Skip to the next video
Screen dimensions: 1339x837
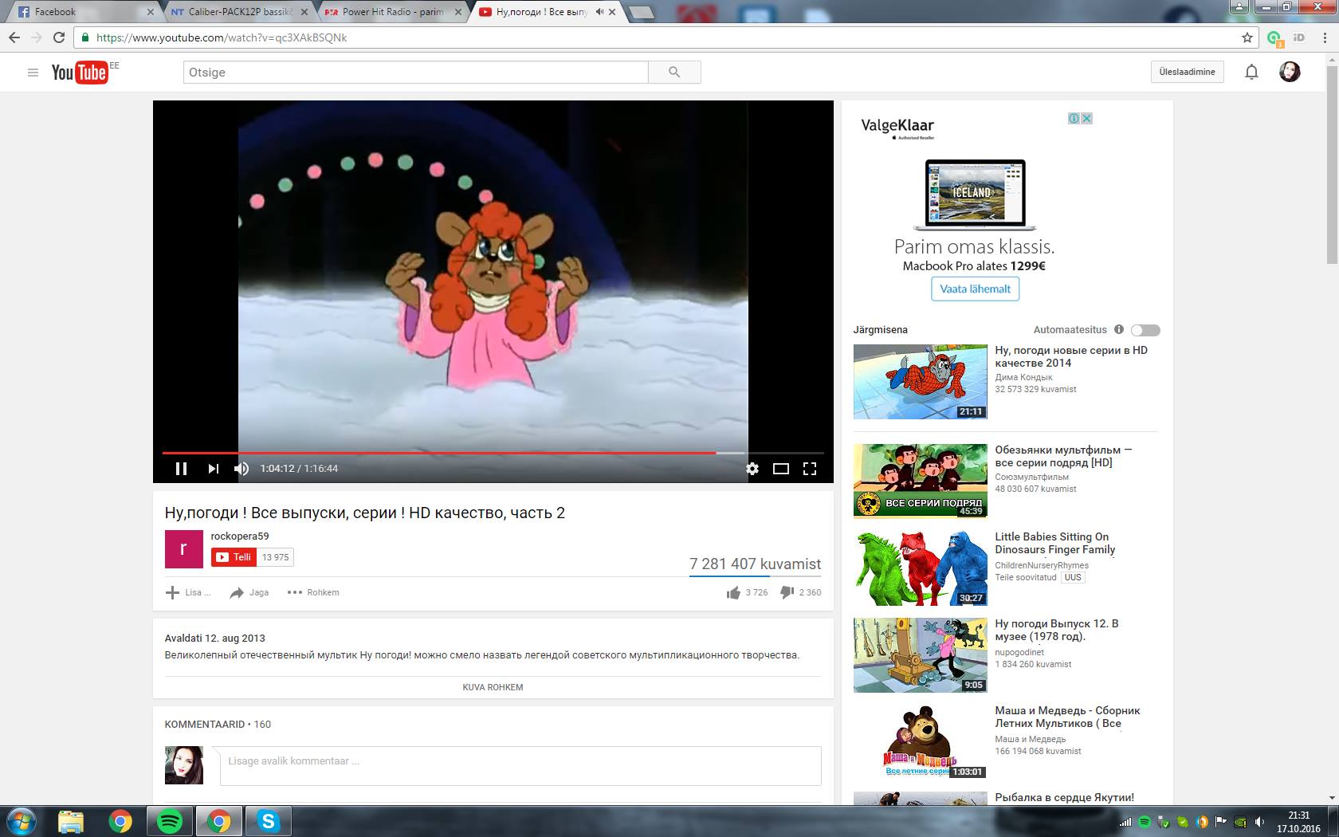pyautogui.click(x=213, y=469)
